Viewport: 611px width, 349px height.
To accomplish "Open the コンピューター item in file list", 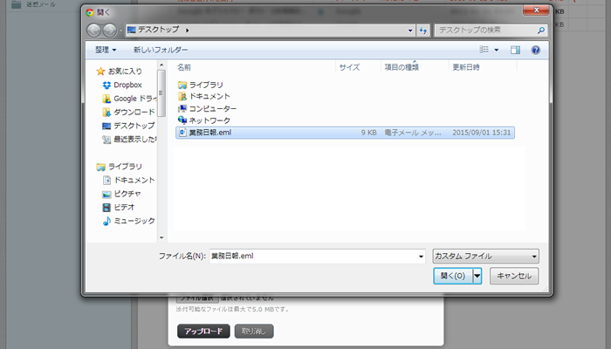I will (x=213, y=108).
